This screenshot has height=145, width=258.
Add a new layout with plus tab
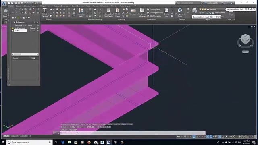click(x=30, y=136)
